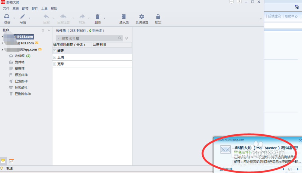302x173 pixels.
Task: Expand the 更早 mail group
Action: tap(55, 64)
